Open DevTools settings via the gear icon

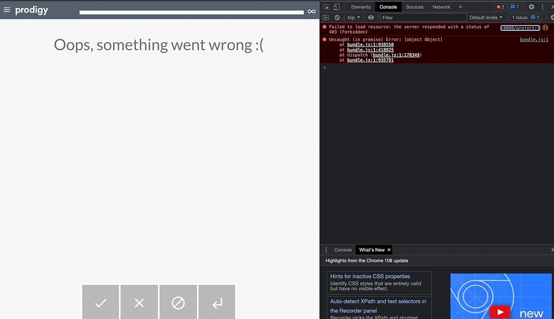[531, 6]
